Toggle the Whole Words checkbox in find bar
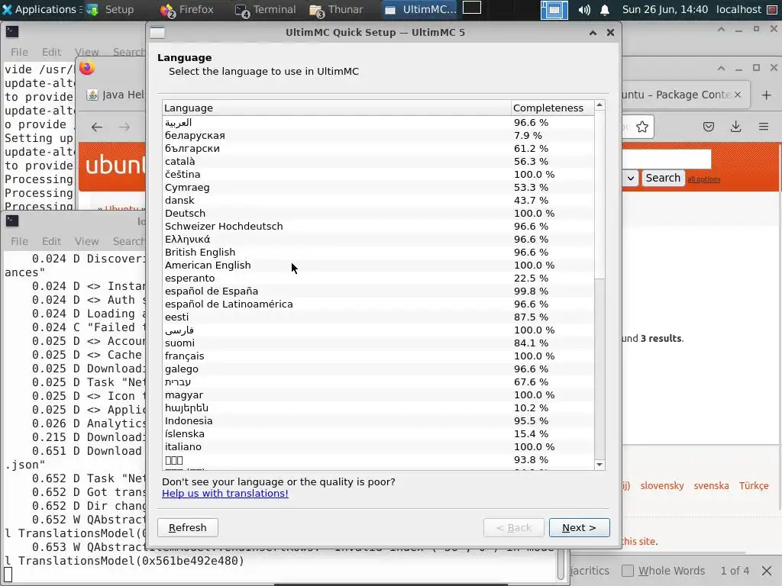 [628, 571]
